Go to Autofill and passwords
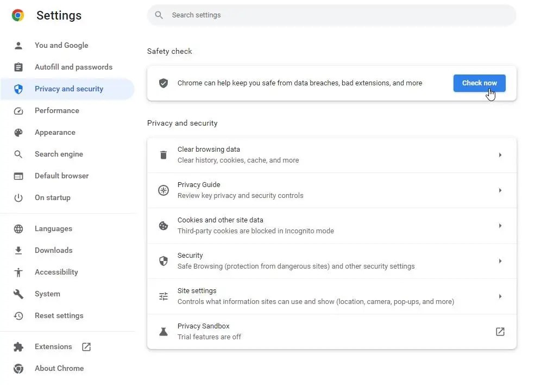535x385 pixels. (73, 67)
